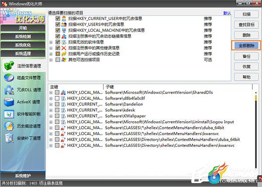Viewport: 262px width, 187px height.
Task: Expand the Software\kdesk result row
Action: [x=51, y=110]
